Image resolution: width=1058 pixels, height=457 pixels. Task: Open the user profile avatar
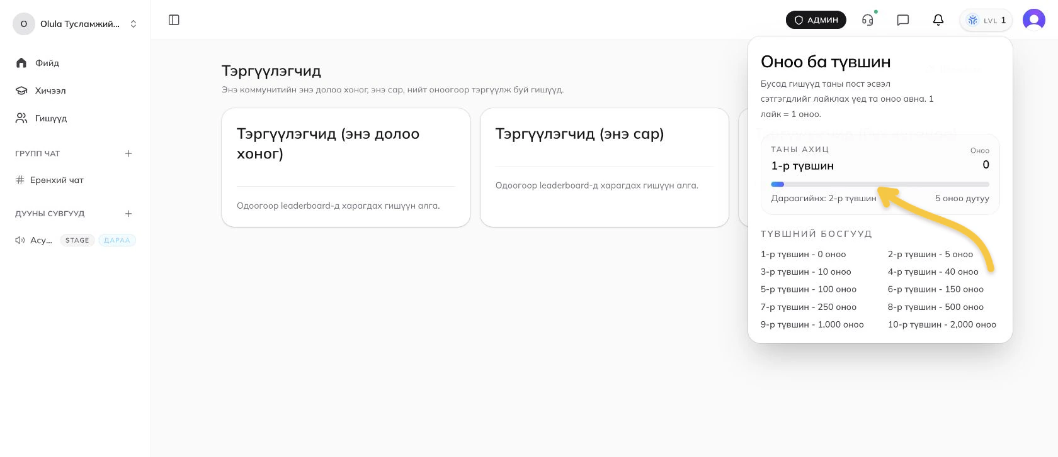pyautogui.click(x=1034, y=20)
